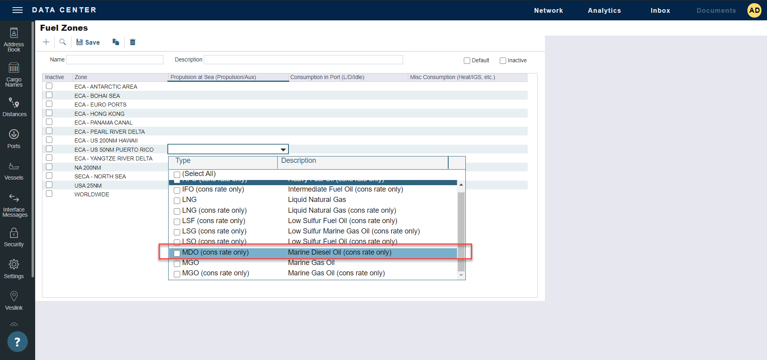Click the Save button
The height and width of the screenshot is (360, 767).
(x=88, y=42)
